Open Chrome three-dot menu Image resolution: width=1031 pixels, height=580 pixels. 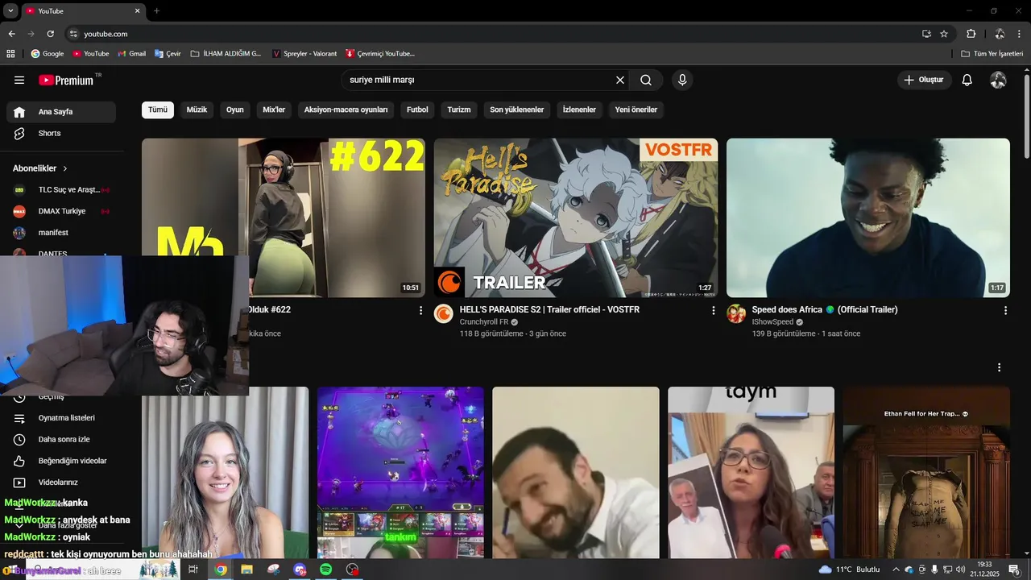1020,34
